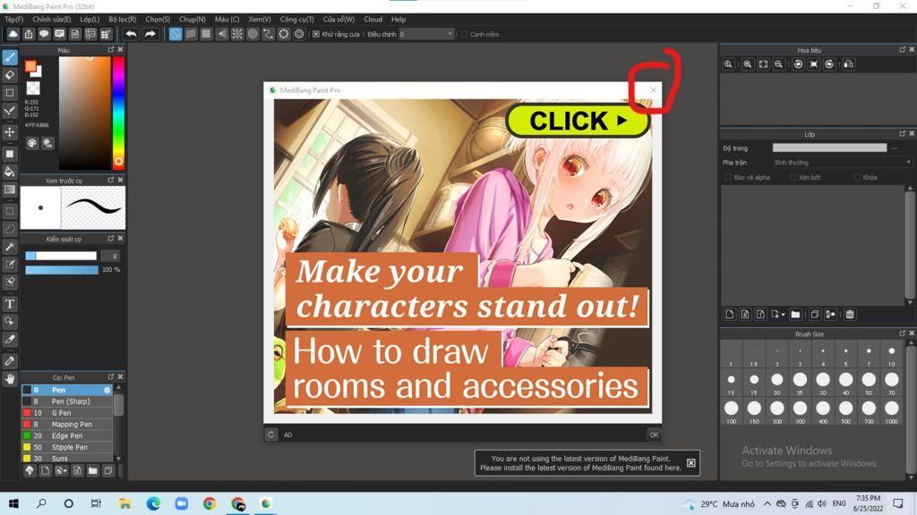Viewport: 917px width, 515px height.
Task: Choose brush size 100 dot
Action: 731,408
